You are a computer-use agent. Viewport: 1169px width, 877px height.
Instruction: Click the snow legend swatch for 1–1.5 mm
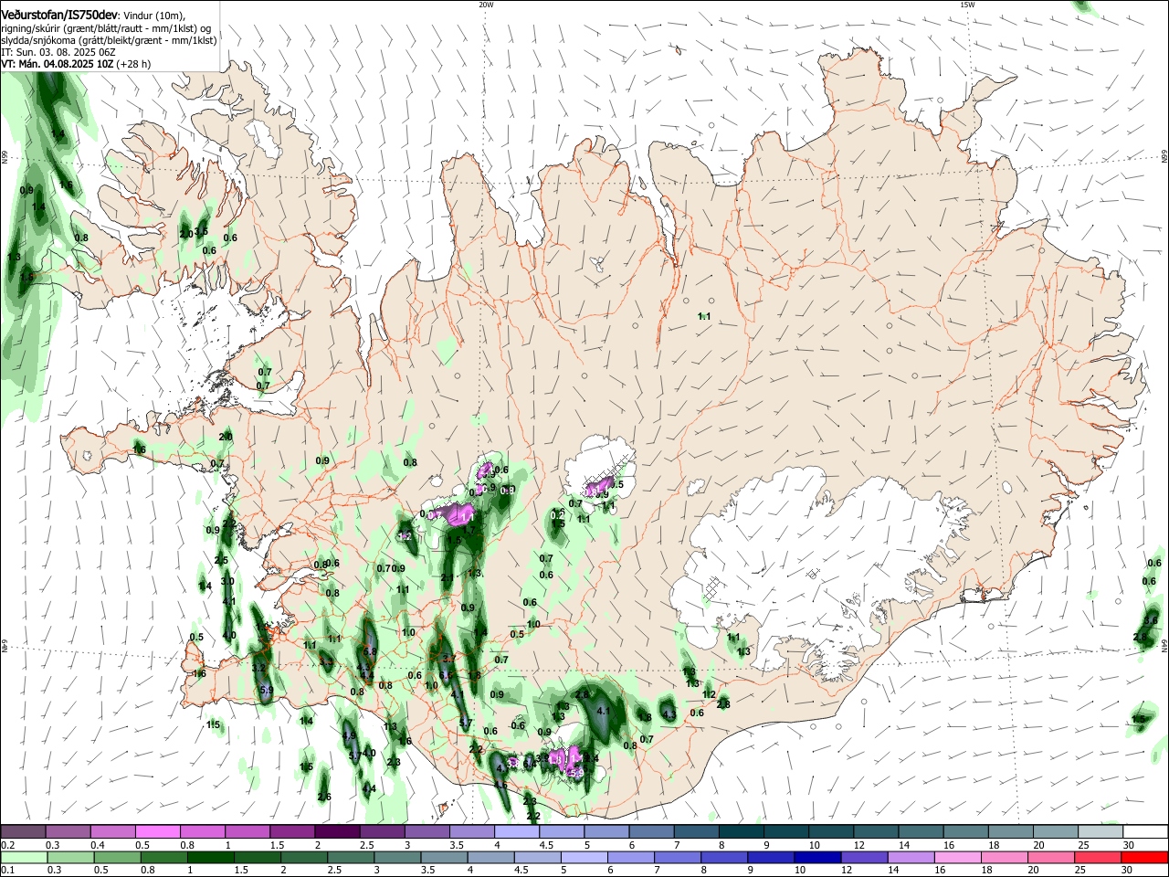(247, 832)
